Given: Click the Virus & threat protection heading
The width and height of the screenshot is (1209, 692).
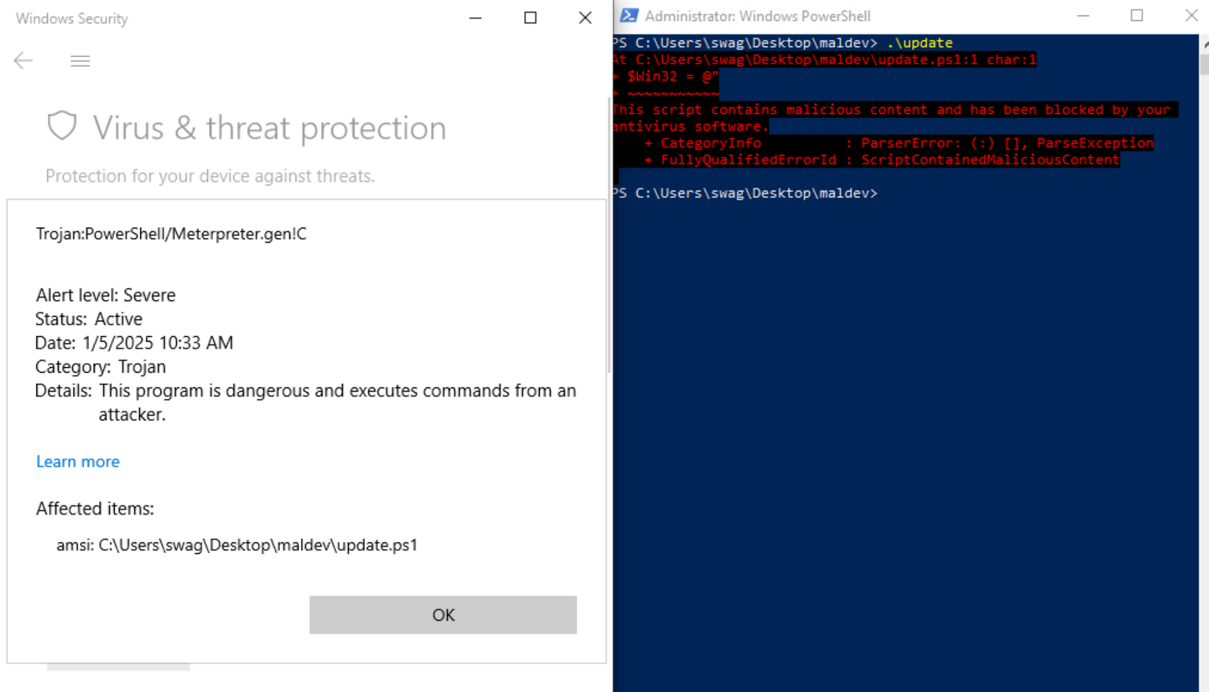Looking at the screenshot, I should pyautogui.click(x=269, y=128).
